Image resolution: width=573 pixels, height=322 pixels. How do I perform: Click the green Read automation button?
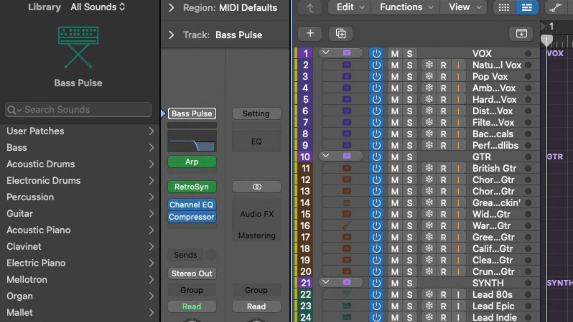(192, 306)
